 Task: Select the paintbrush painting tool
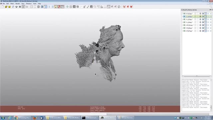(x=88, y=7)
